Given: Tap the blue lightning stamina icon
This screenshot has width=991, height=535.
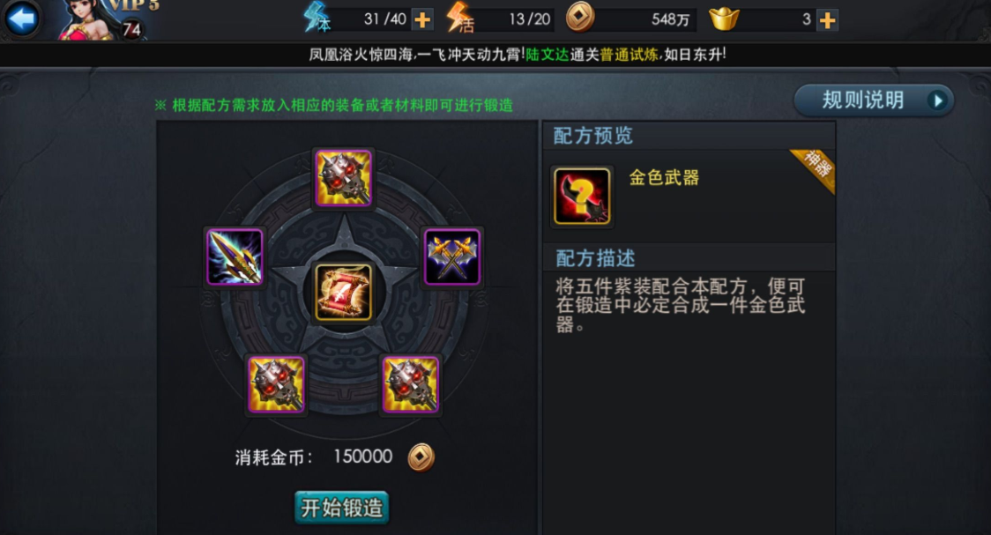Looking at the screenshot, I should tap(317, 17).
